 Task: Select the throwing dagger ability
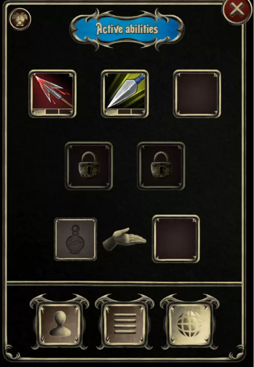[x=125, y=91]
